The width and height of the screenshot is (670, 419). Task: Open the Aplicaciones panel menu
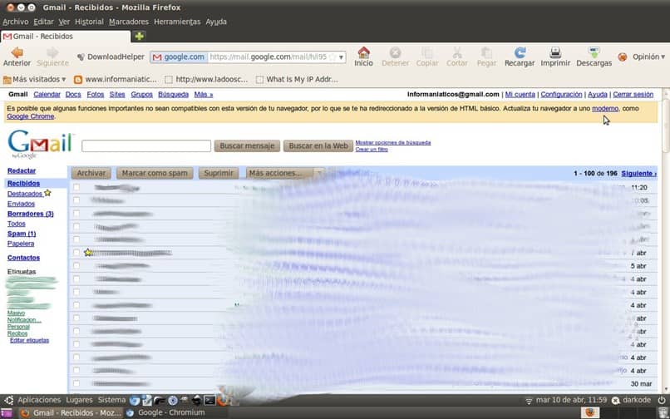(39, 400)
